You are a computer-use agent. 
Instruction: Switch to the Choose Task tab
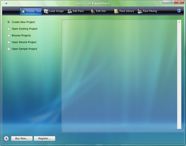pos(31,11)
